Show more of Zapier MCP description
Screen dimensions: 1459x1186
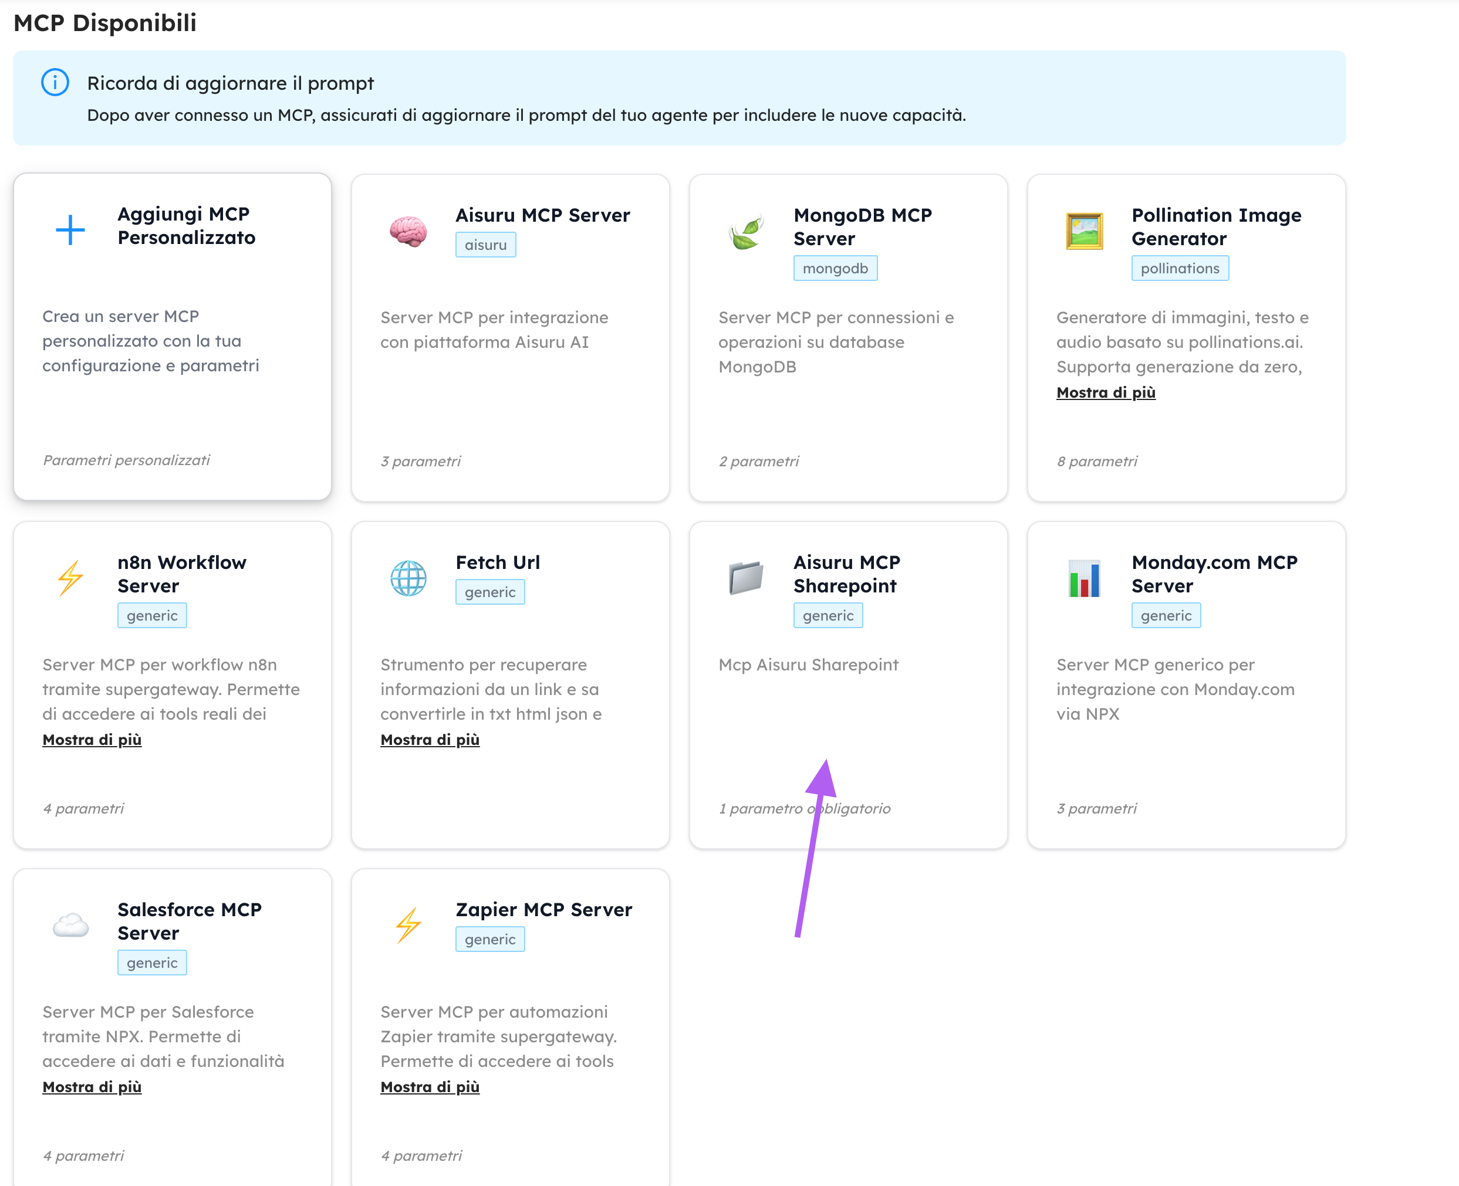tap(430, 1087)
